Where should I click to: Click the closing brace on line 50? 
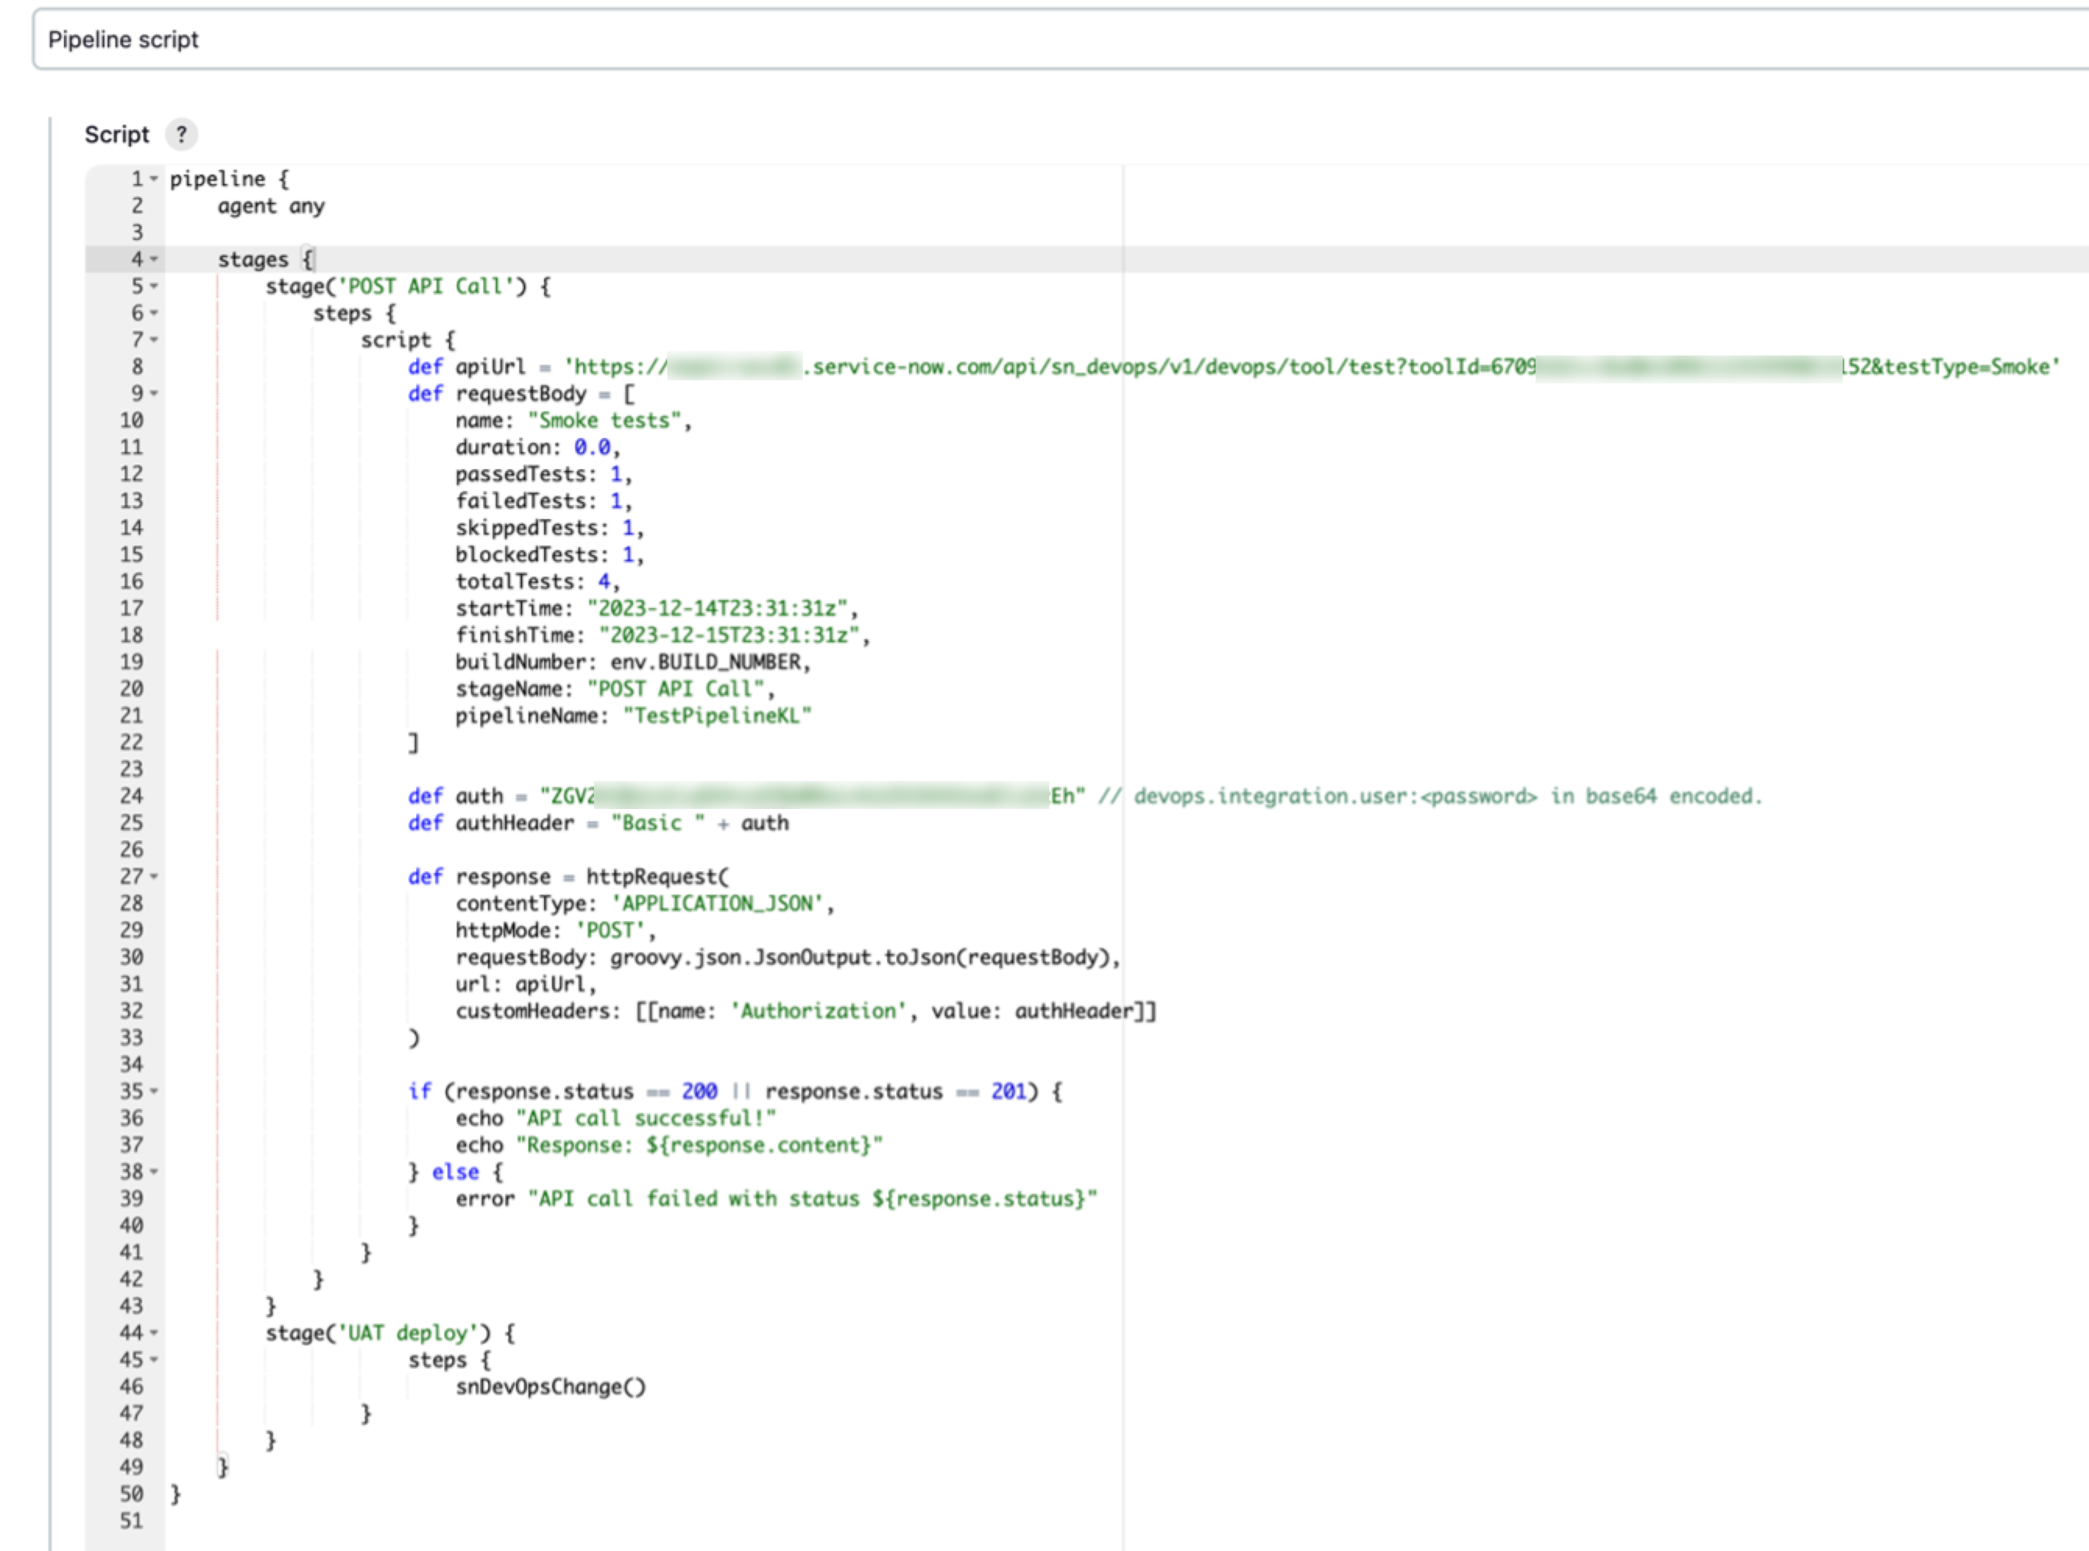176,1495
